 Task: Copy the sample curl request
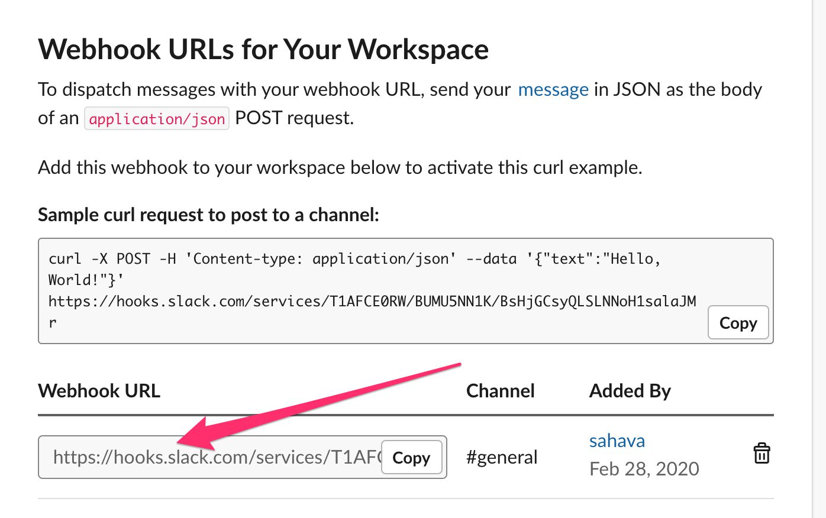point(738,323)
